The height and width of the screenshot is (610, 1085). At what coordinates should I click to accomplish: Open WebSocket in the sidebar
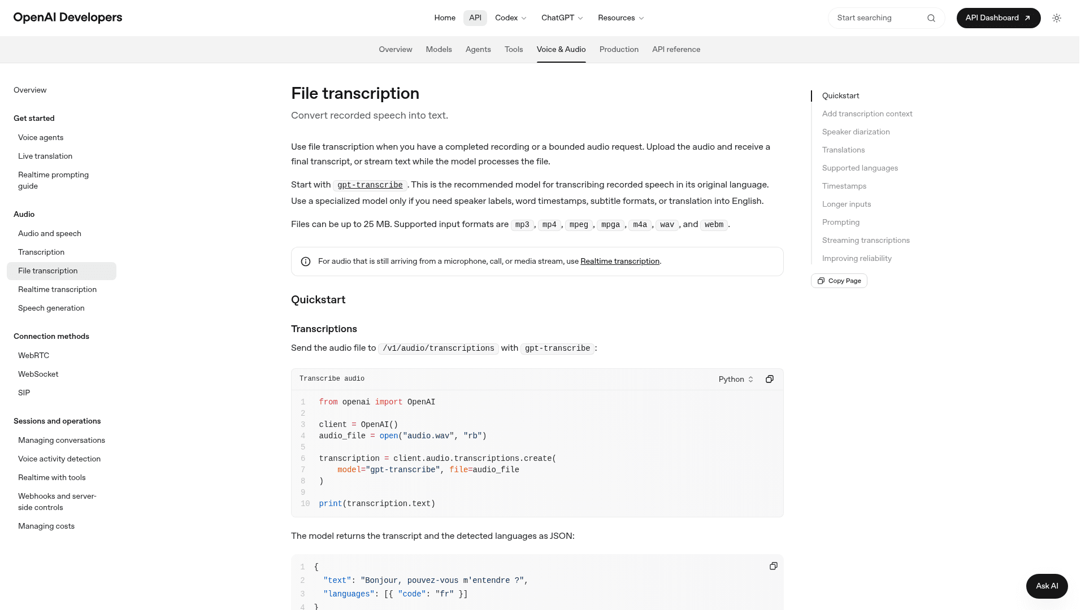point(38,374)
